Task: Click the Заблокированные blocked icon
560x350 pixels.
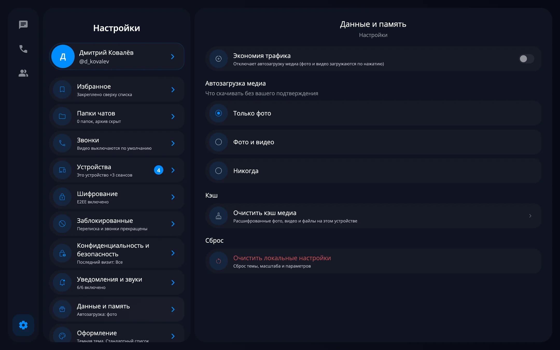Action: tap(62, 224)
